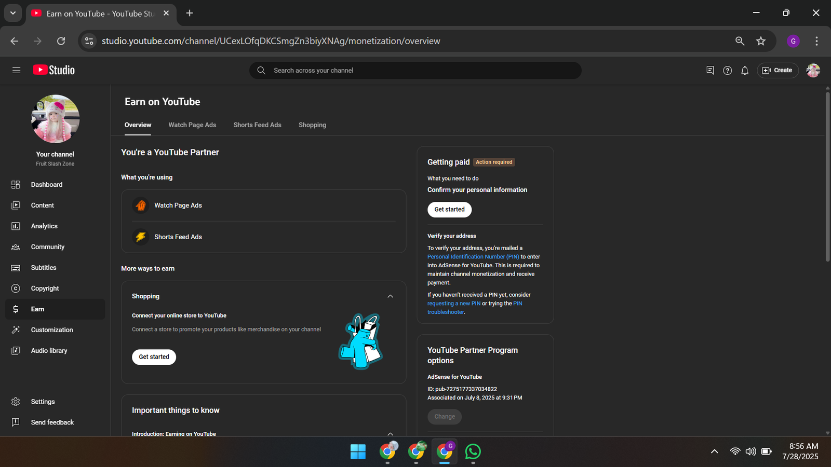Click the Audio library icon
The height and width of the screenshot is (467, 831).
(x=16, y=351)
